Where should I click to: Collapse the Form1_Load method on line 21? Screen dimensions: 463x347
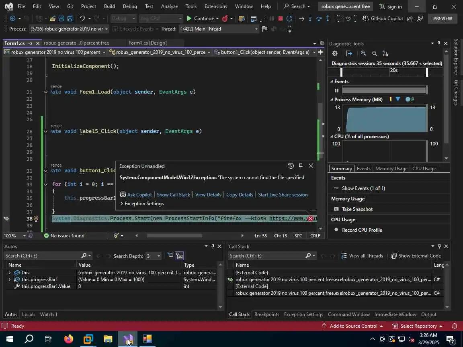(45, 92)
